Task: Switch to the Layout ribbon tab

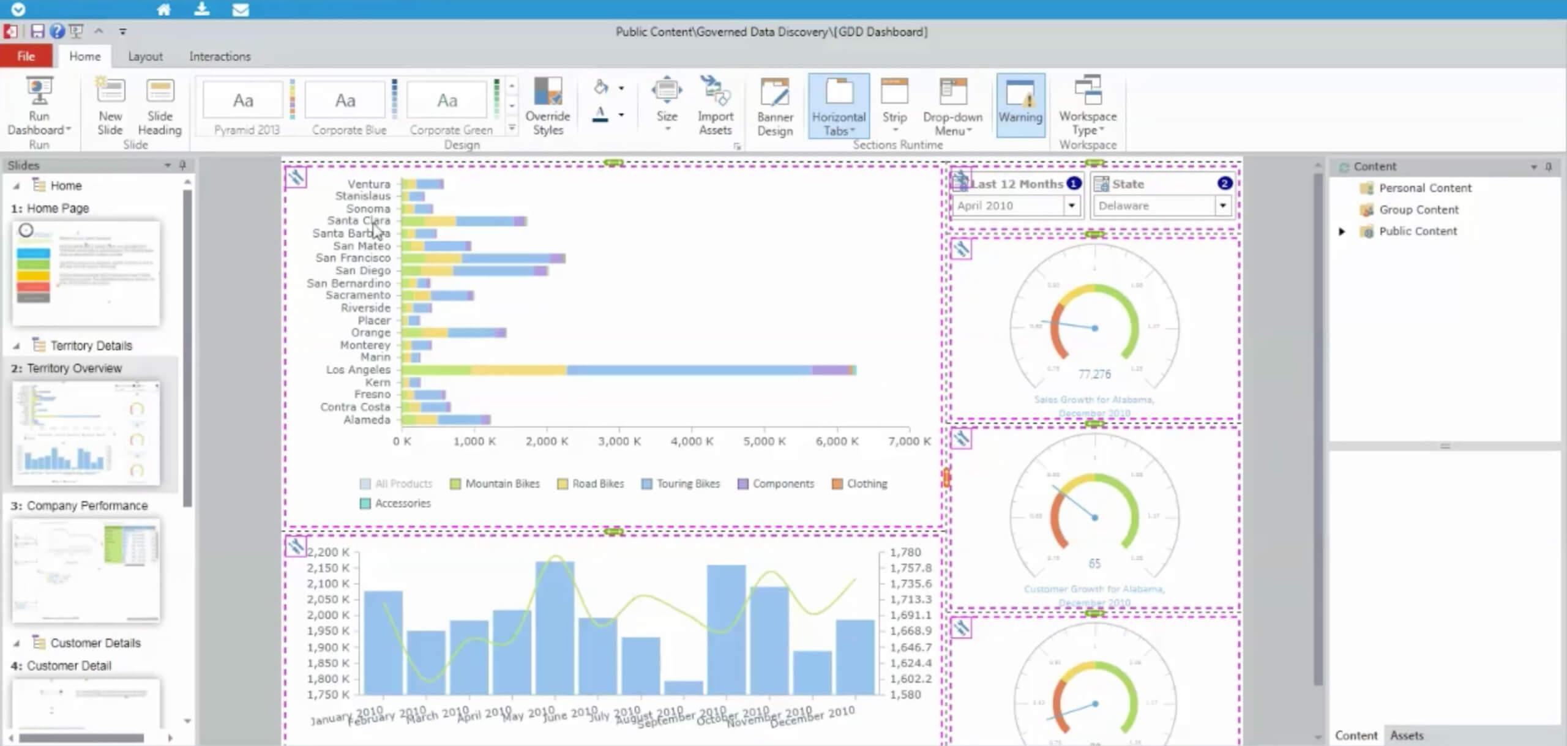Action: click(145, 56)
